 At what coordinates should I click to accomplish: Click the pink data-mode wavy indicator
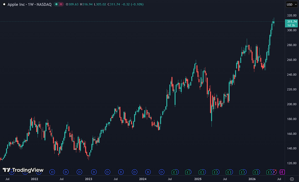(61, 4)
